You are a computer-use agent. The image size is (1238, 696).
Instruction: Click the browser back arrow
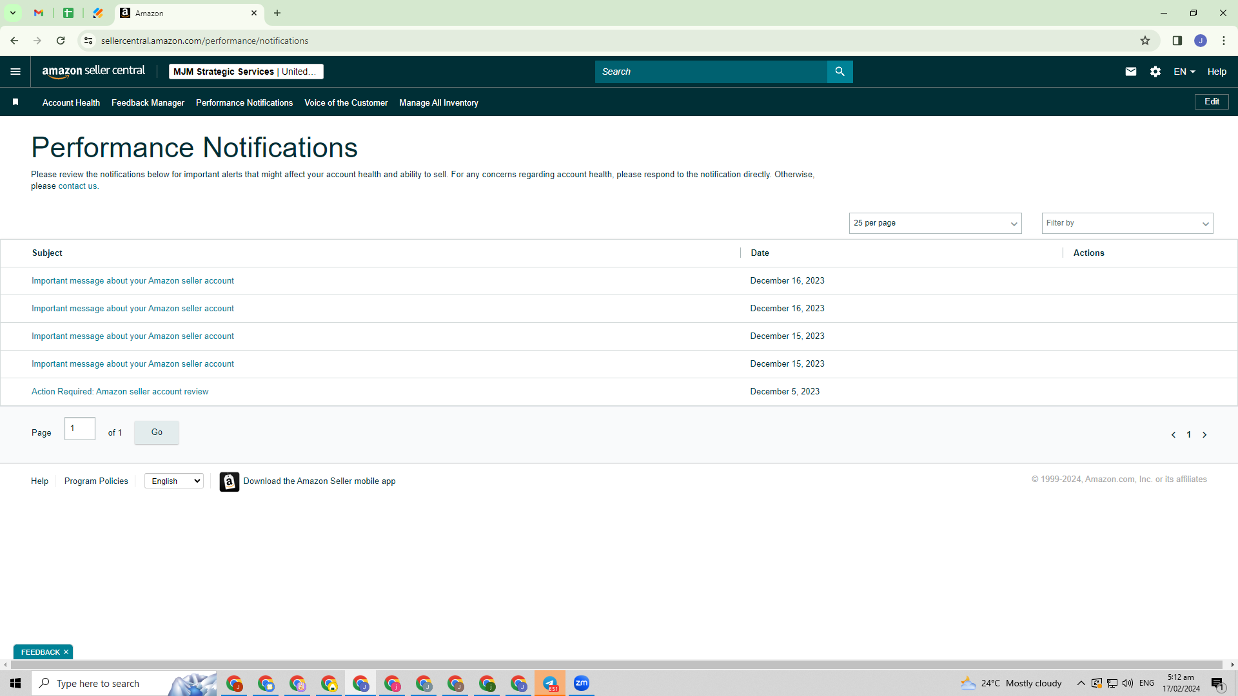(x=14, y=41)
